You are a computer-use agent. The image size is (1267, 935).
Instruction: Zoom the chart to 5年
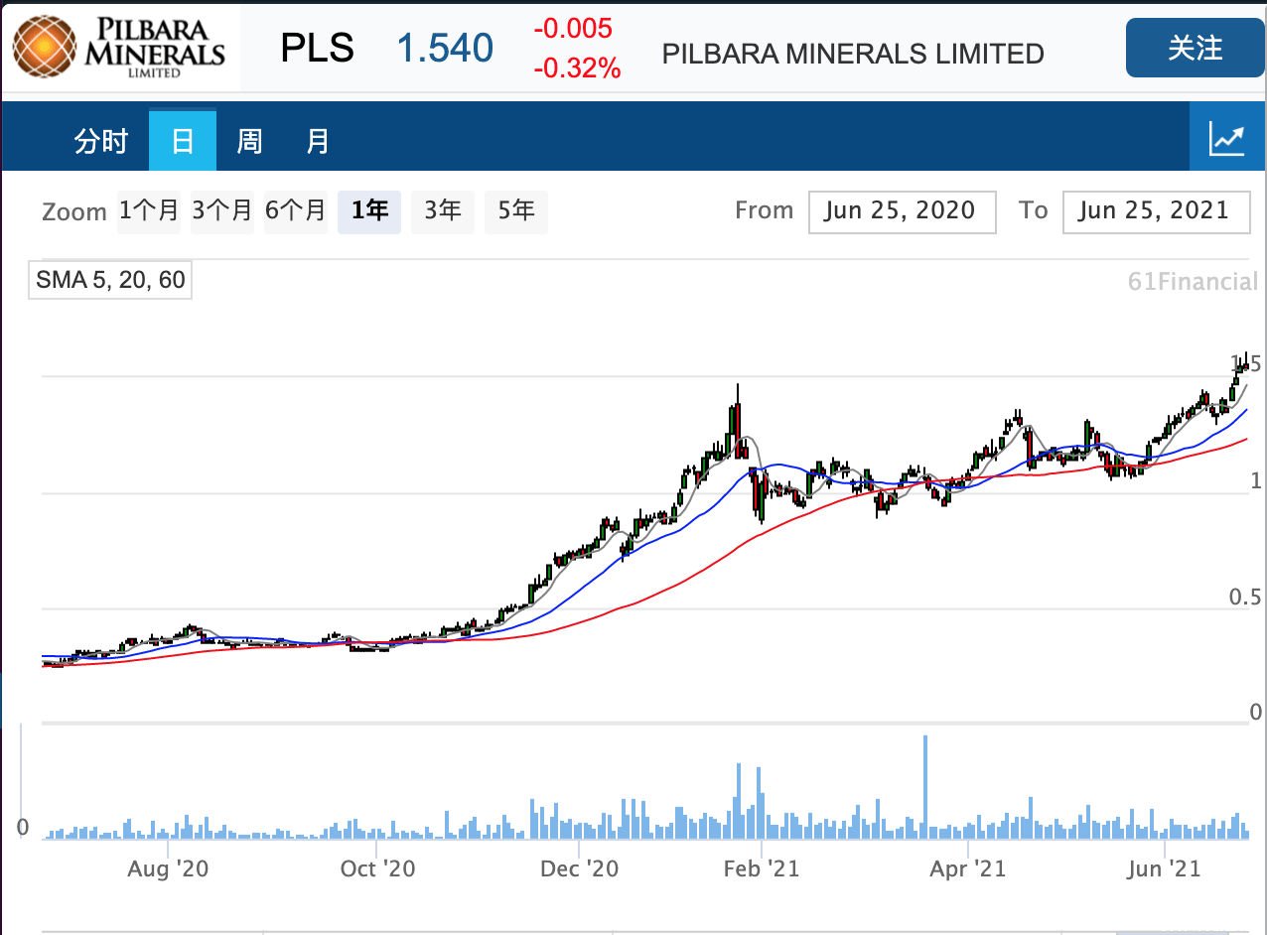(516, 210)
